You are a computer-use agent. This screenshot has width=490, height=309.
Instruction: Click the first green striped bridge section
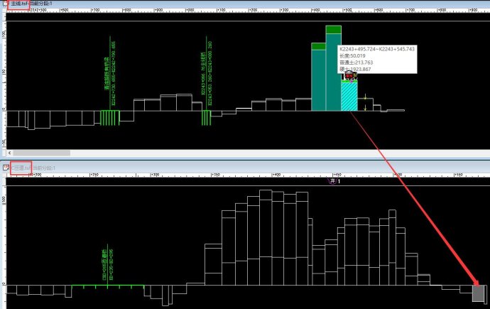[109, 117]
